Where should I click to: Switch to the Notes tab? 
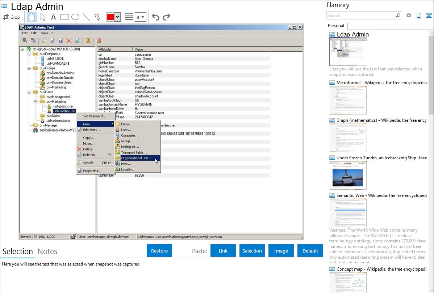47,251
